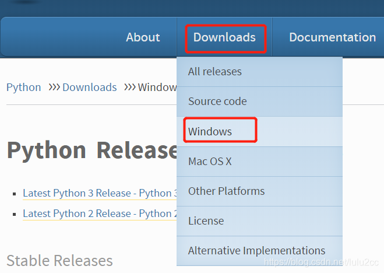Click the Windows breadcrumb text

coord(157,87)
